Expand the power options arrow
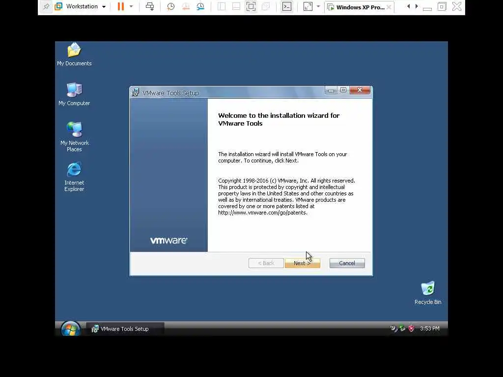Viewport: 503px width, 377px height. click(x=131, y=6)
